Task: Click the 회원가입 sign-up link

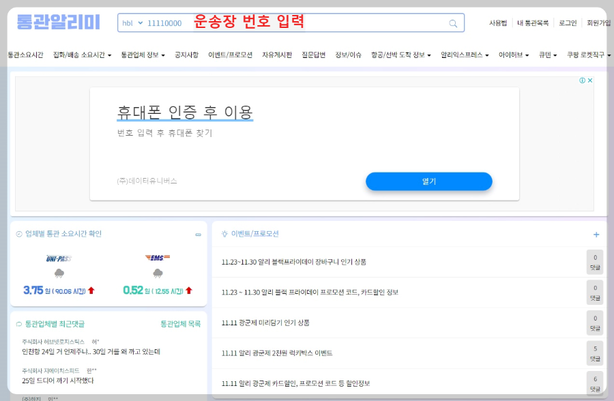Action: [x=598, y=23]
